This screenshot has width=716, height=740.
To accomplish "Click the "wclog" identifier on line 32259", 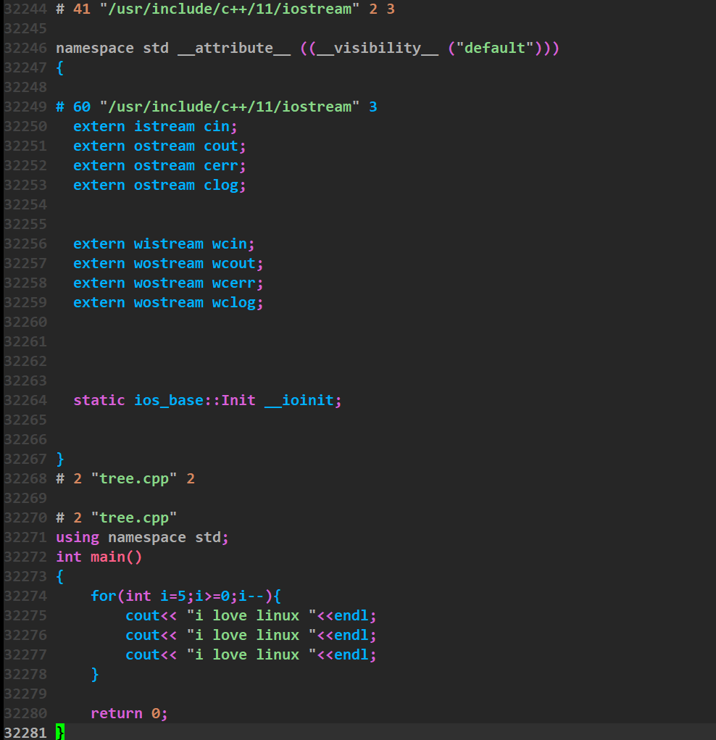I will [233, 302].
